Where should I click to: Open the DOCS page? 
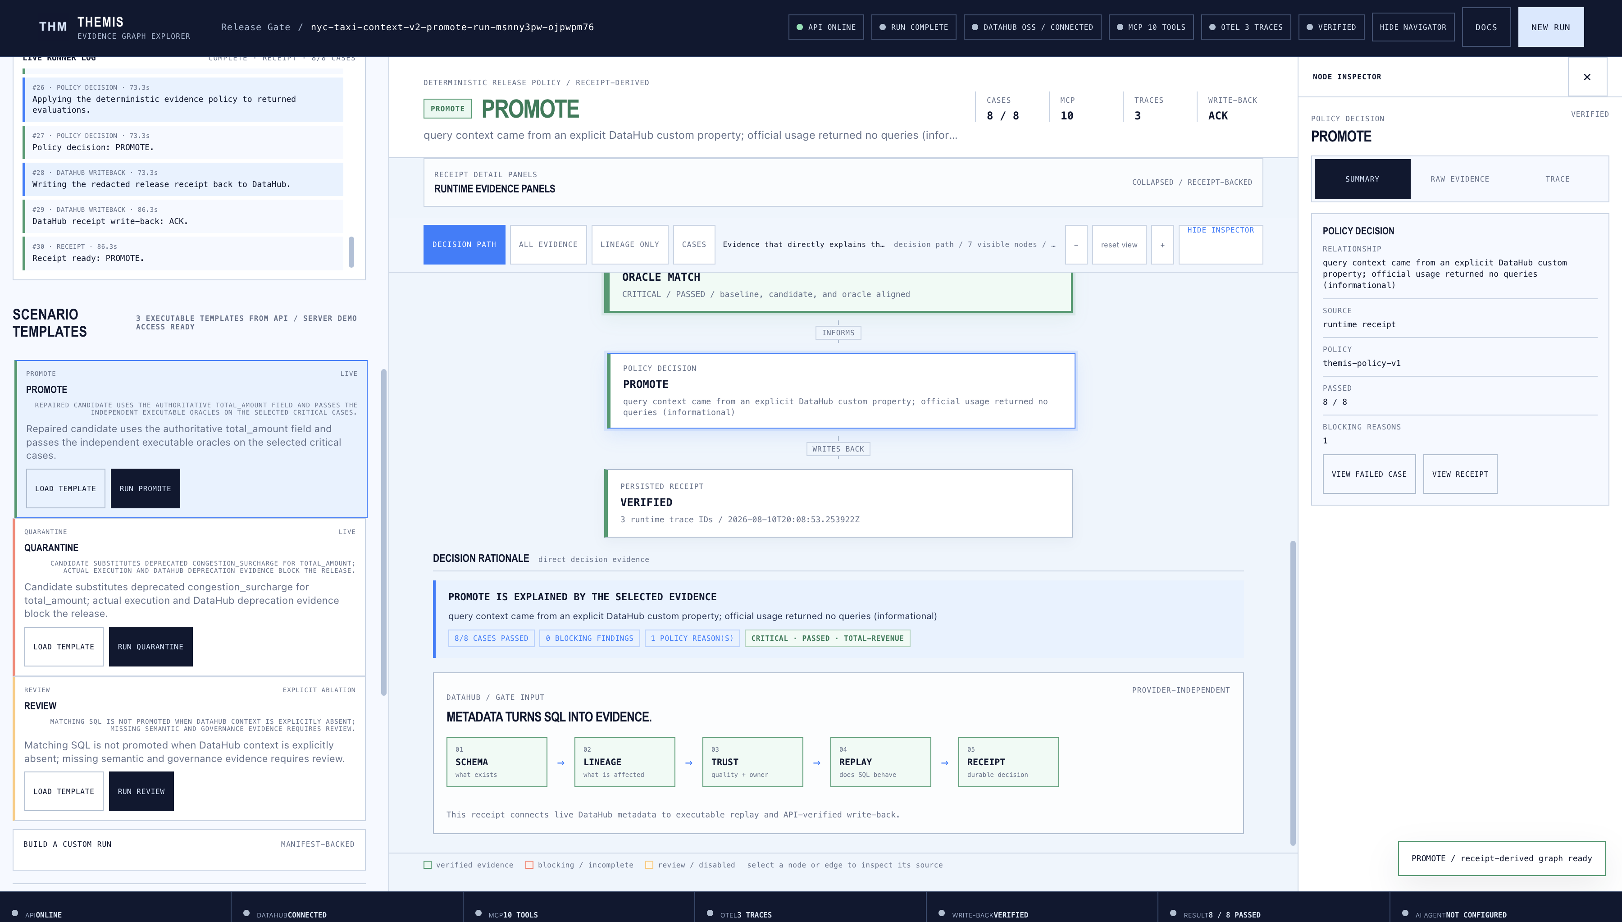[x=1486, y=27]
